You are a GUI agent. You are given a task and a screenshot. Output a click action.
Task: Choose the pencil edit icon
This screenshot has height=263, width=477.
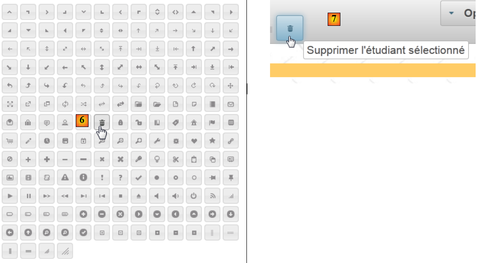[x=28, y=141]
